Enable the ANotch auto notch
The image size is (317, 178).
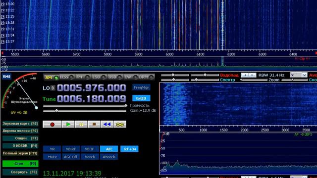[109, 157]
